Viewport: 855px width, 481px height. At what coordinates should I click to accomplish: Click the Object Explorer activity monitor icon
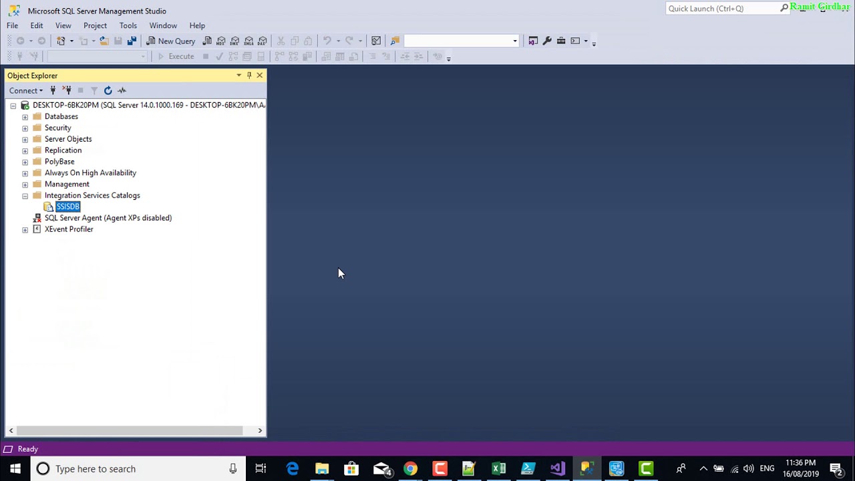(x=122, y=90)
